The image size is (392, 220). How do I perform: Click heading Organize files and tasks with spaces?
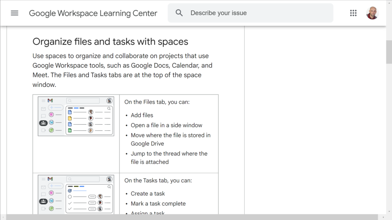click(x=110, y=42)
